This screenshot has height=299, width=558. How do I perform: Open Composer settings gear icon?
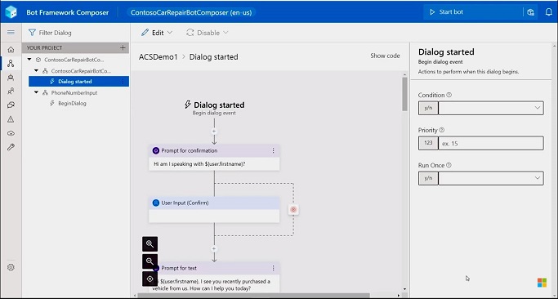[11, 267]
